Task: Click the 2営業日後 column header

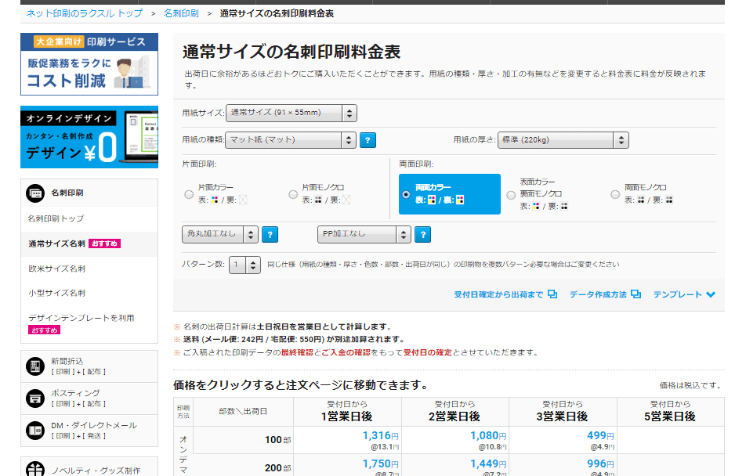Action: click(454, 412)
